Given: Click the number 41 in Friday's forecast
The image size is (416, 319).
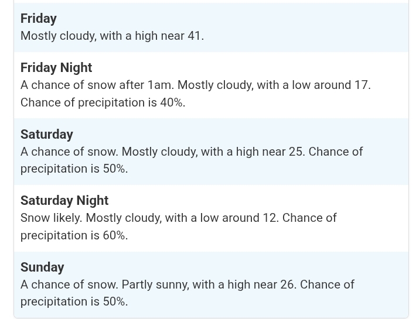Looking at the screenshot, I should tap(194, 36).
